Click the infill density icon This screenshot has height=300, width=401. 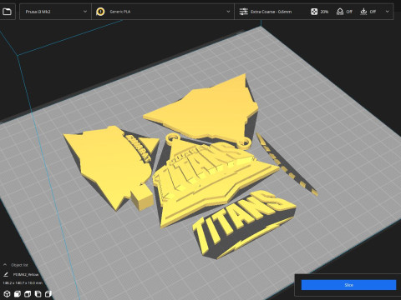coord(314,12)
